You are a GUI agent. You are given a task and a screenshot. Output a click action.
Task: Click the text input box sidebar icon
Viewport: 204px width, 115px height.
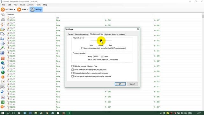click(2, 43)
